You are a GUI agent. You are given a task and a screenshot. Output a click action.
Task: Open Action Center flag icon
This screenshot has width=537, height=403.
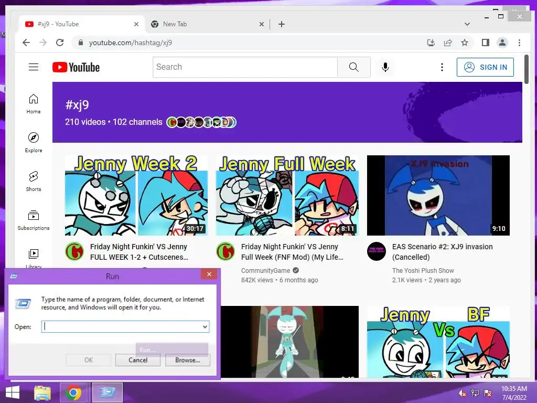click(x=488, y=393)
